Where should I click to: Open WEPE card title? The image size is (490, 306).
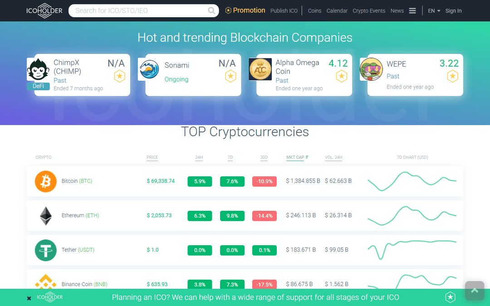point(396,64)
